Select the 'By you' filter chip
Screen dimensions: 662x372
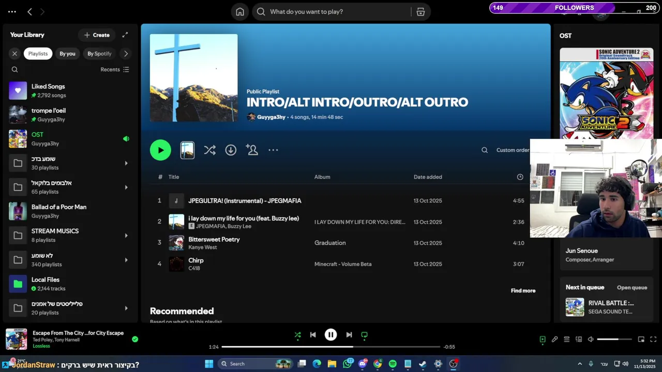pyautogui.click(x=67, y=54)
